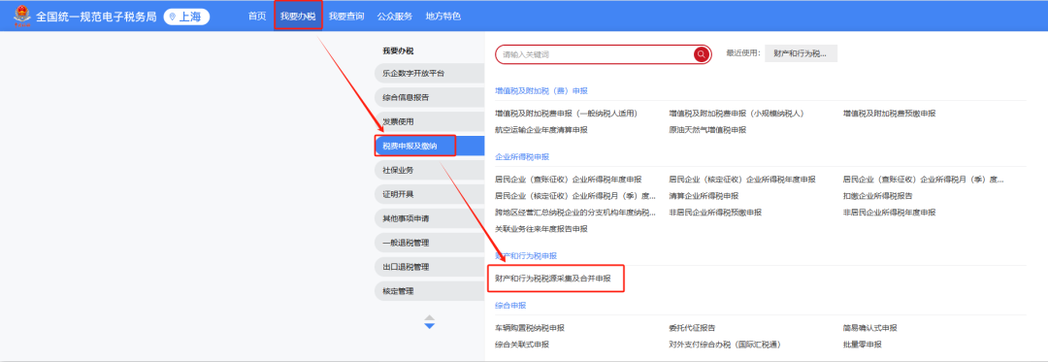Screen dimensions: 1048x362
Task: Focus the 请输入关键词 search field
Action: [x=595, y=54]
